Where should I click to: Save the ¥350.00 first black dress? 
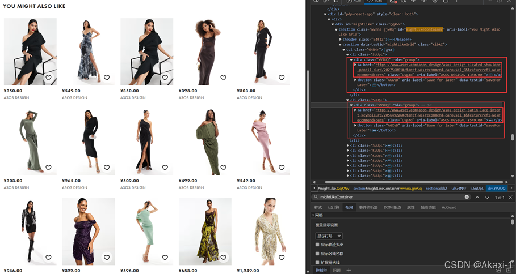point(48,78)
